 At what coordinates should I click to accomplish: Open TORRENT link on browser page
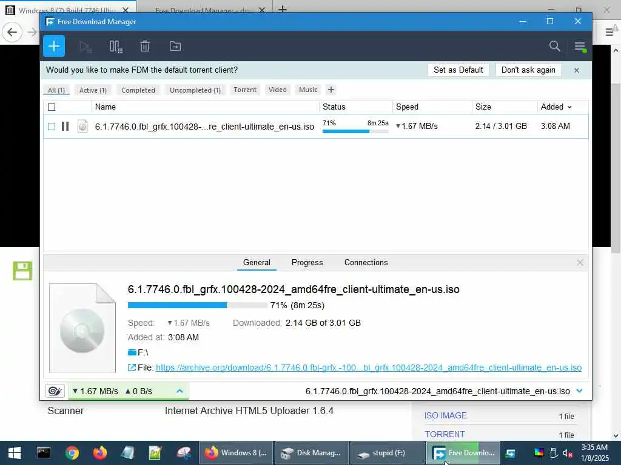(x=445, y=434)
